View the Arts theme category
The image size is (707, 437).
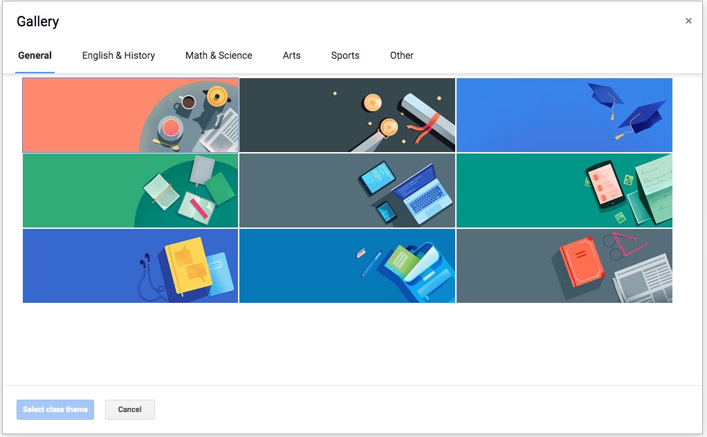291,55
